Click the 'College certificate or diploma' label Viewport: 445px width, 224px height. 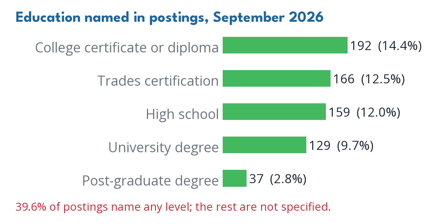click(127, 48)
